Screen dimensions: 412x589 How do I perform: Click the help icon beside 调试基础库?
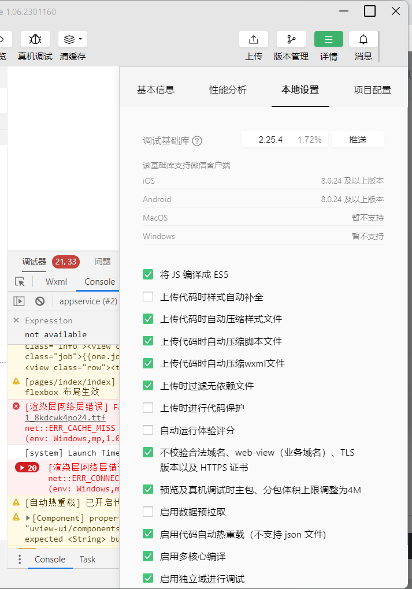[x=197, y=141]
